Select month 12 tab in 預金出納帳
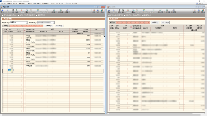Image resolution: width=207 pixels, height=116 pixels. pyautogui.click(x=39, y=26)
